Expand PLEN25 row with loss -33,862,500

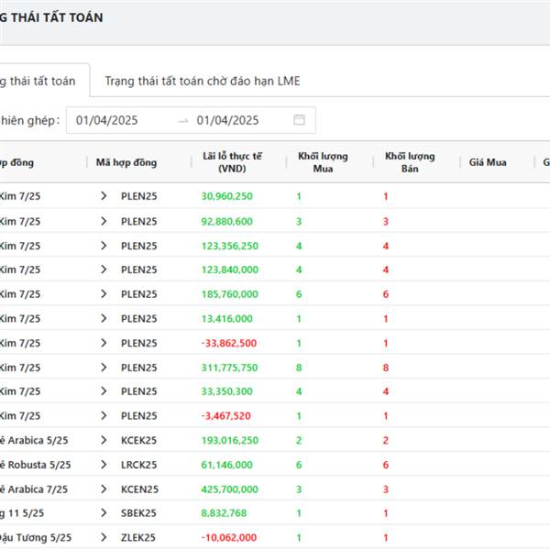104,343
